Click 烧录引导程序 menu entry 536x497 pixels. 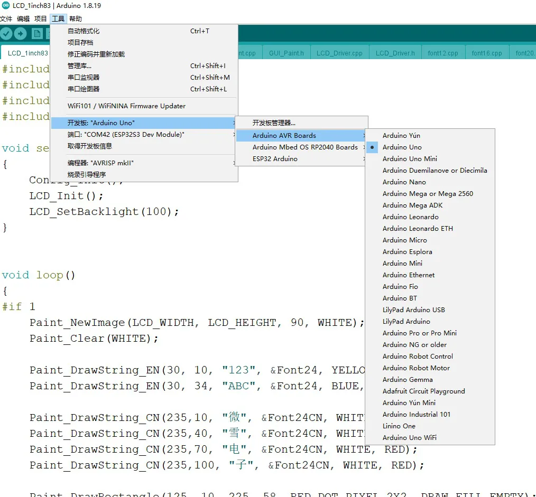tap(144, 174)
